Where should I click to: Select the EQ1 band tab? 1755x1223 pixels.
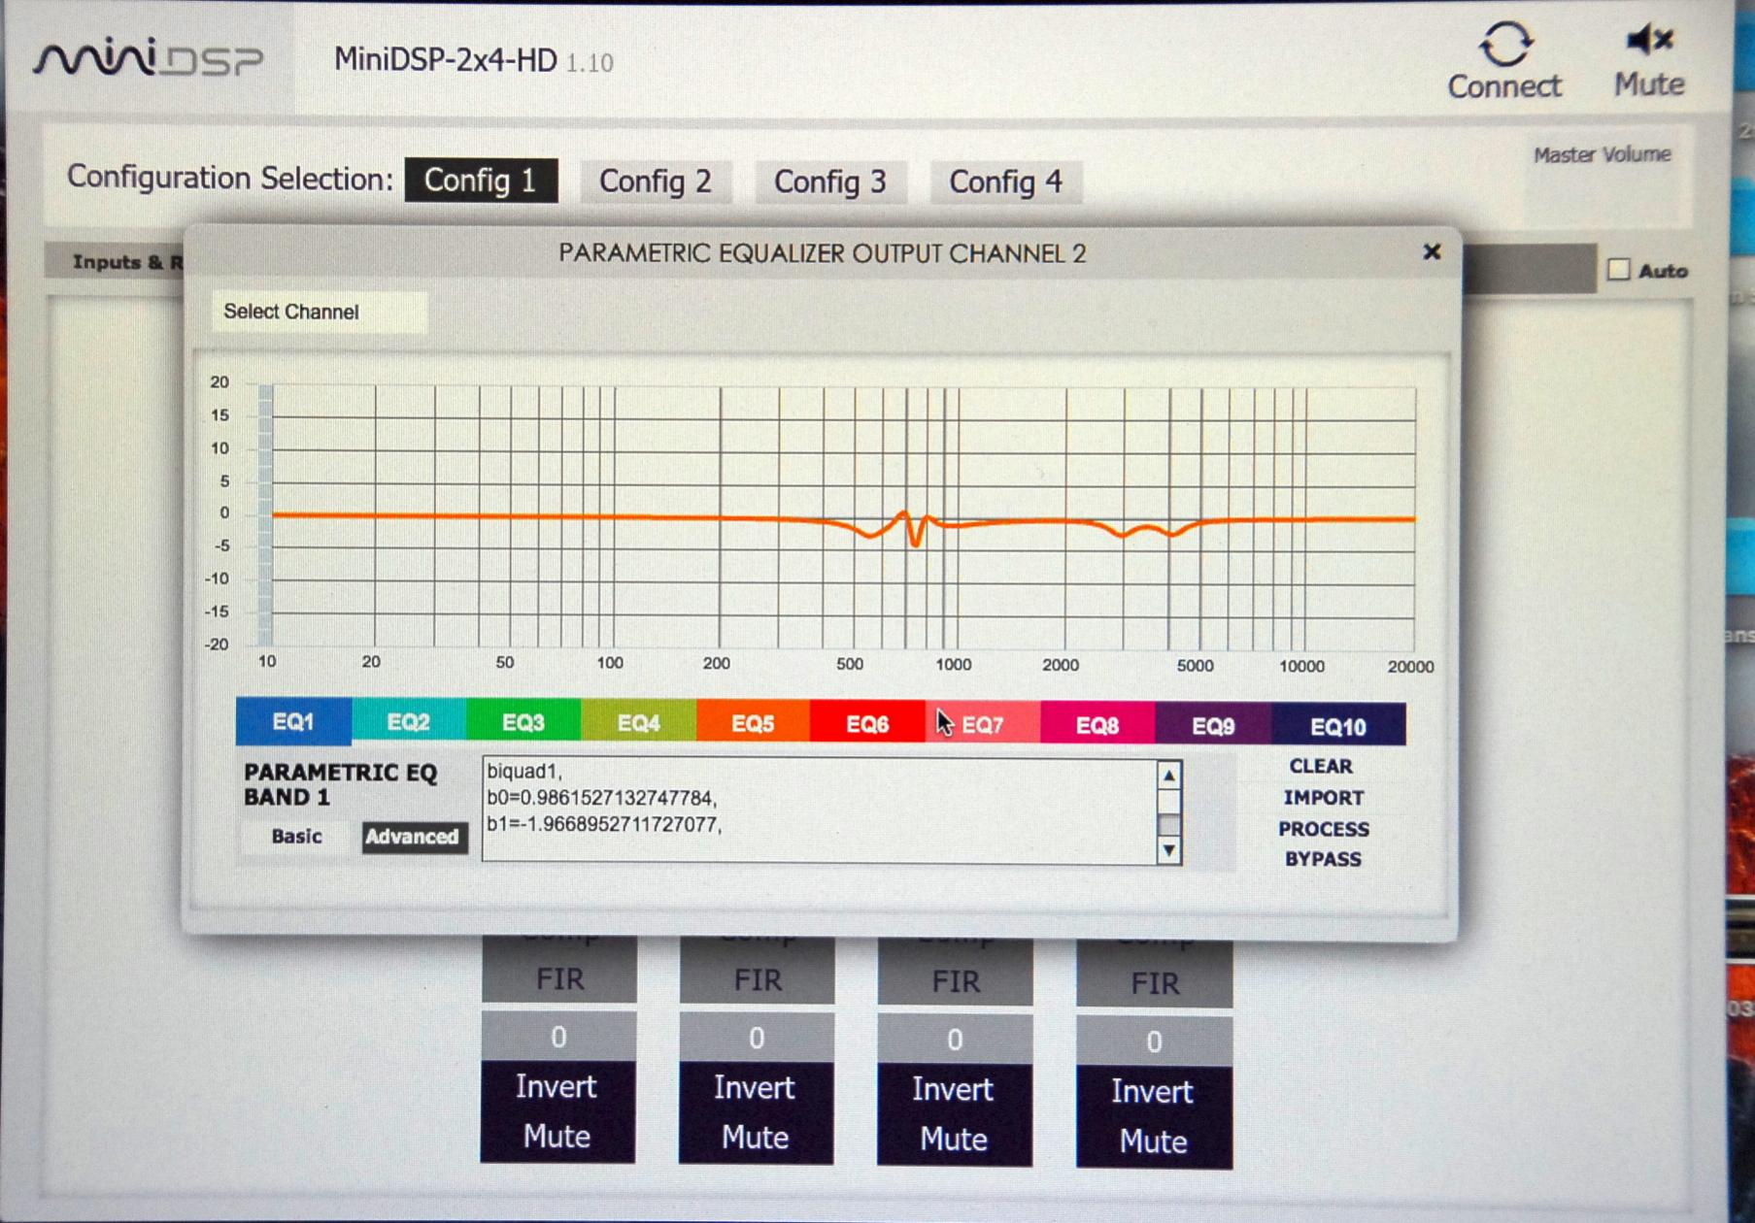pyautogui.click(x=293, y=722)
